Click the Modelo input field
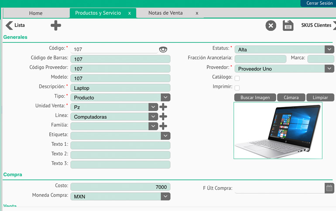Image resolution: width=336 pixels, height=211 pixels. (x=120, y=78)
